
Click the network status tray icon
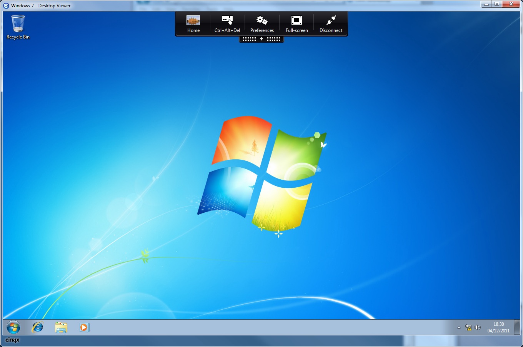pos(468,328)
